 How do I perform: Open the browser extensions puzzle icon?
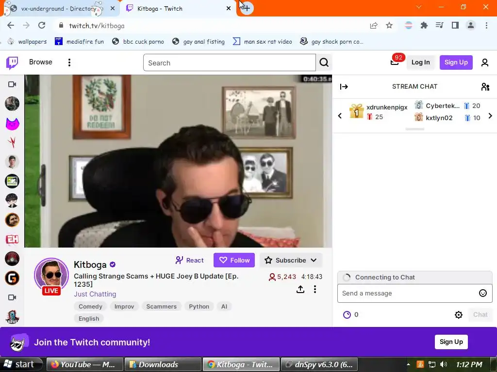pos(424,26)
